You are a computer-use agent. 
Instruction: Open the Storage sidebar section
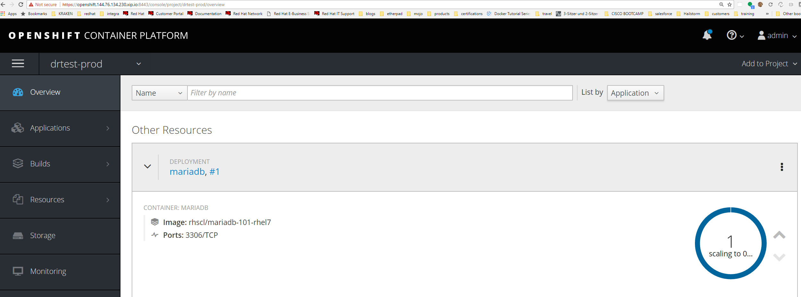[x=60, y=236]
